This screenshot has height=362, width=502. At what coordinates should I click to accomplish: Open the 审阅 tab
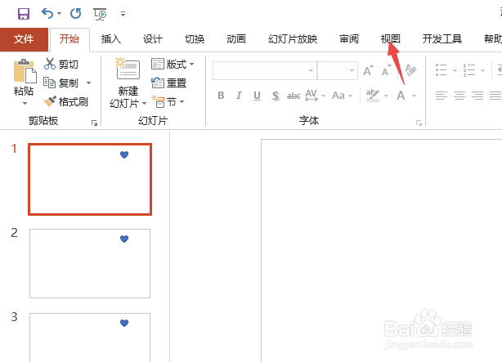(349, 39)
